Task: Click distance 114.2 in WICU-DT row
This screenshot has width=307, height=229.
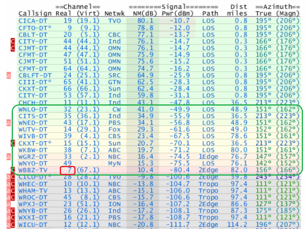Action: pos(237,225)
